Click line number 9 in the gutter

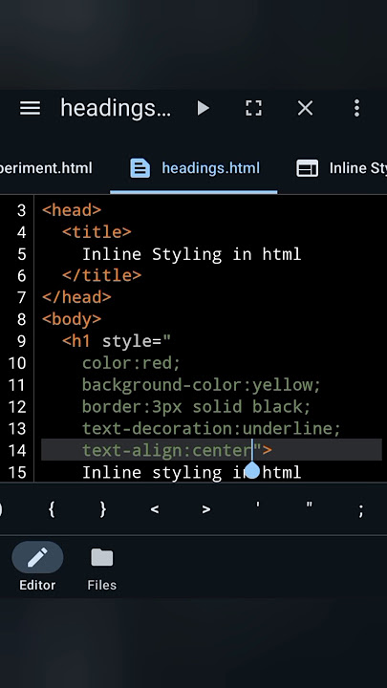[21, 341]
